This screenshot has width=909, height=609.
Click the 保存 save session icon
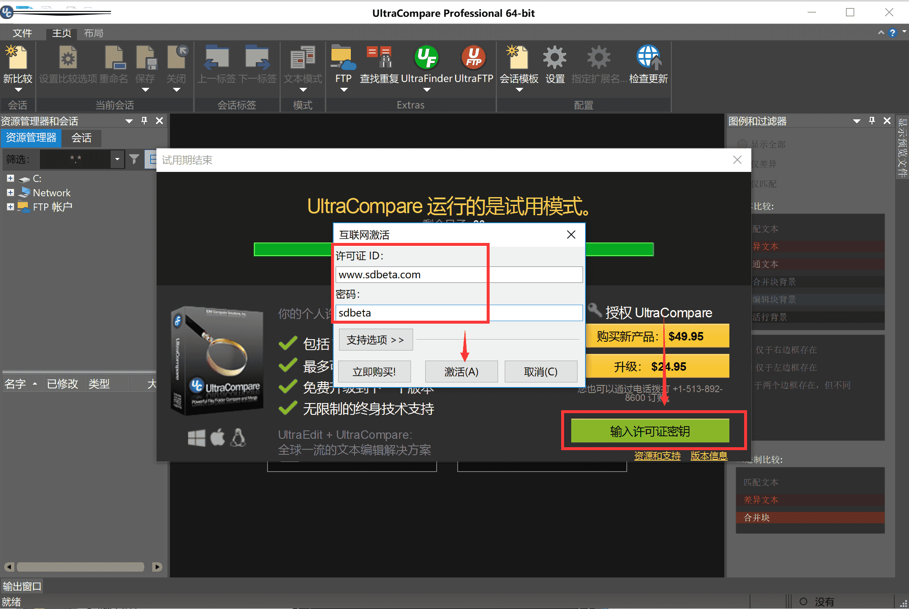[146, 57]
